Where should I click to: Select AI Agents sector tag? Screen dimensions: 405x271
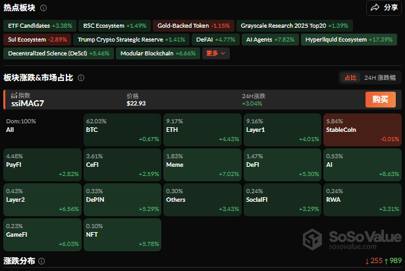coord(270,40)
